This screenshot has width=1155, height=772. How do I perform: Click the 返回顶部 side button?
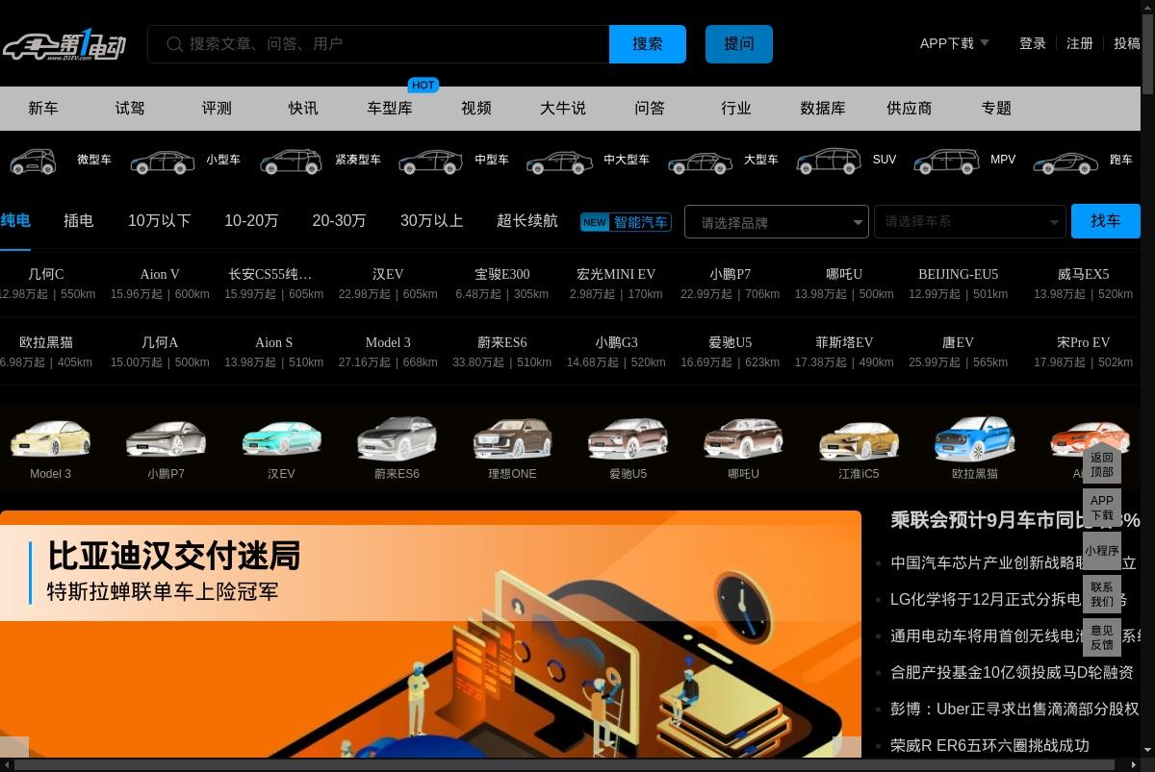click(1102, 465)
